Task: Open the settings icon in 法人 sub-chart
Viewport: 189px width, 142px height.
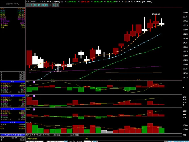Action: [x=34, y=109]
